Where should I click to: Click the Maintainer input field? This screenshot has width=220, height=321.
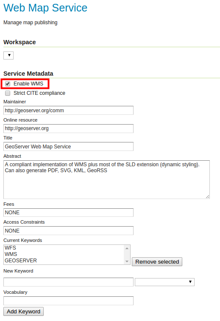[68, 111]
